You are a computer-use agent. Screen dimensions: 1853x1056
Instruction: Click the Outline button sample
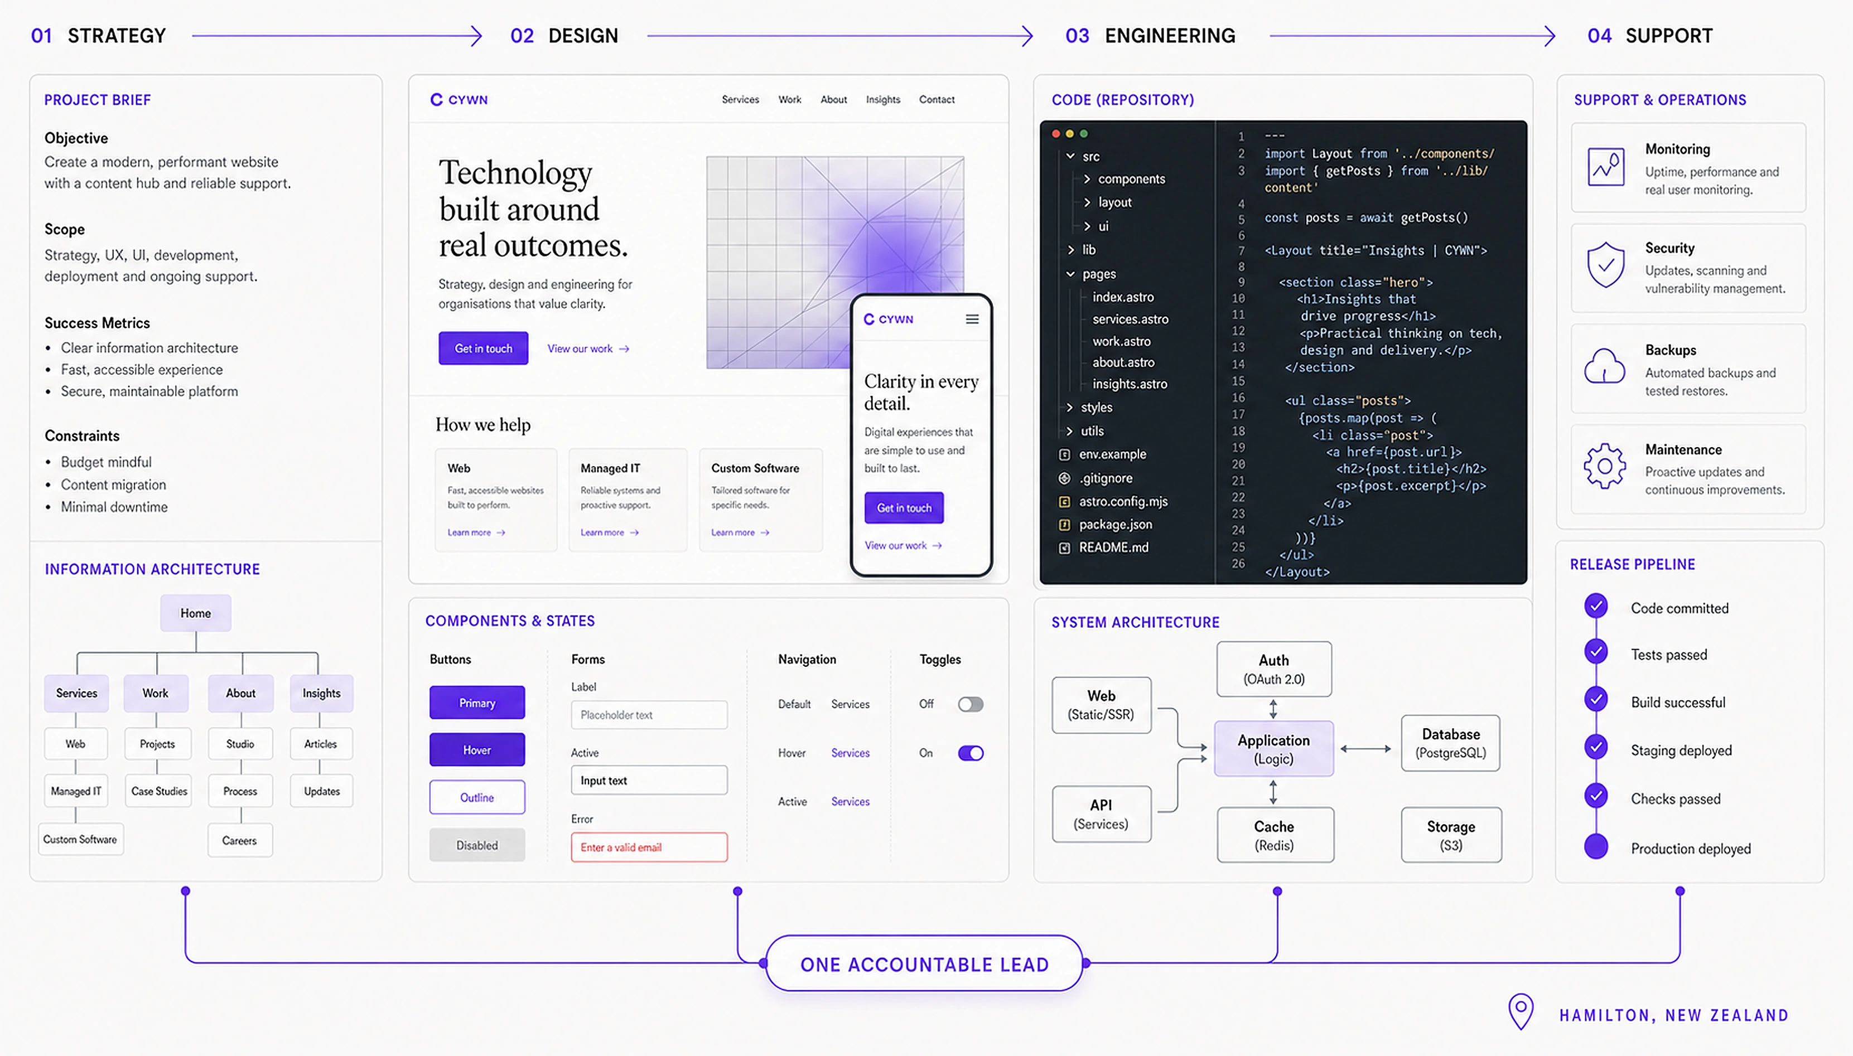[x=477, y=797]
